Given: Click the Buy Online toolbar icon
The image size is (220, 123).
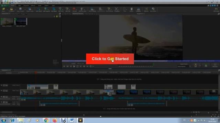Looking at the screenshot, I should 153,10.
